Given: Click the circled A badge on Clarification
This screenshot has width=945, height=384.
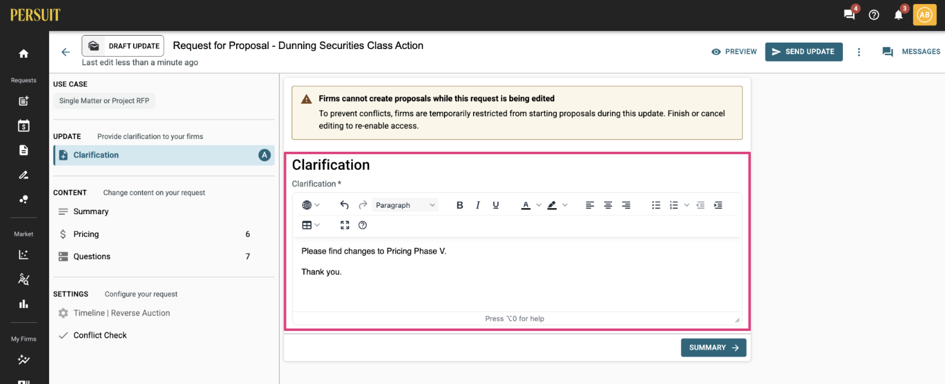Looking at the screenshot, I should 264,155.
